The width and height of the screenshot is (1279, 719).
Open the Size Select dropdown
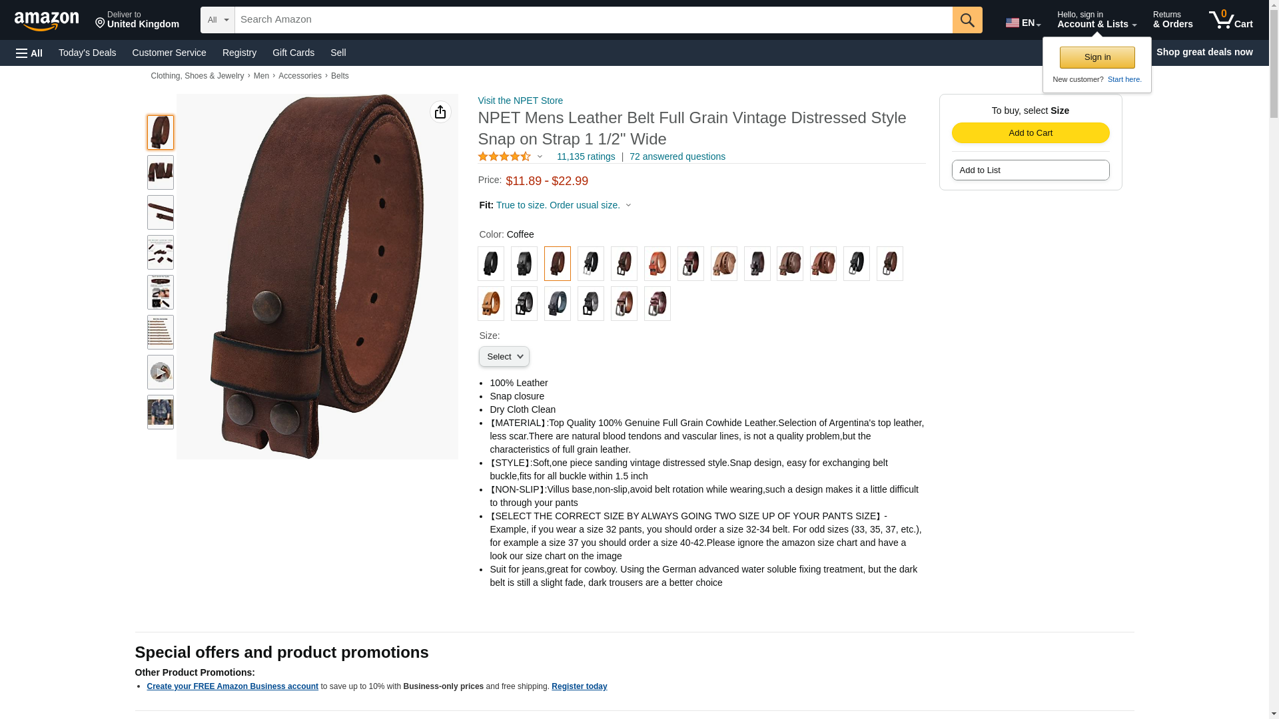[x=504, y=357]
